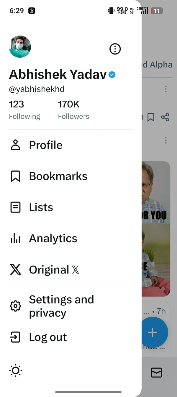177x397 pixels.
Task: Tap the blue compose post button
Action: (x=153, y=332)
